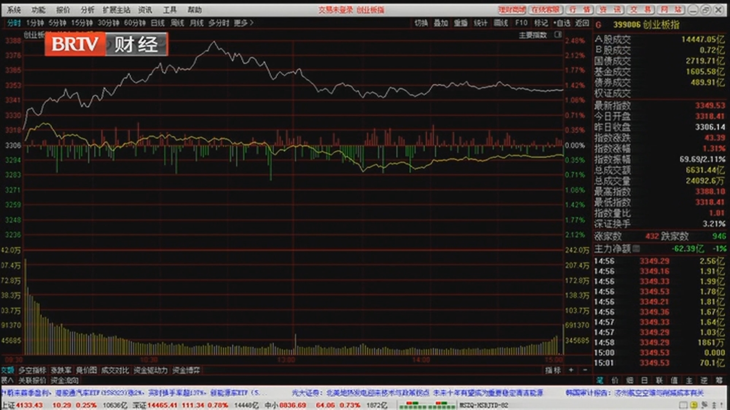Click the small panel icon next to 主要指数
Viewport: 730px width, 410px height.
click(x=558, y=35)
